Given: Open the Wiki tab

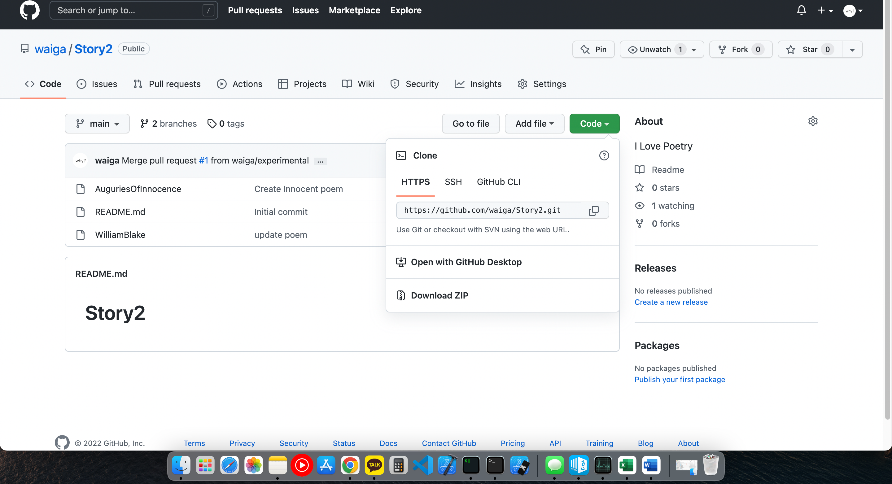Looking at the screenshot, I should [358, 84].
